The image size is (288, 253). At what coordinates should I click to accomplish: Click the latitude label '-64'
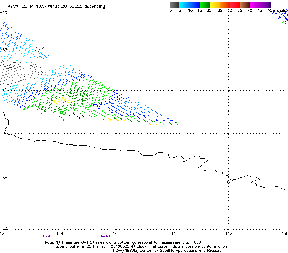(4, 90)
